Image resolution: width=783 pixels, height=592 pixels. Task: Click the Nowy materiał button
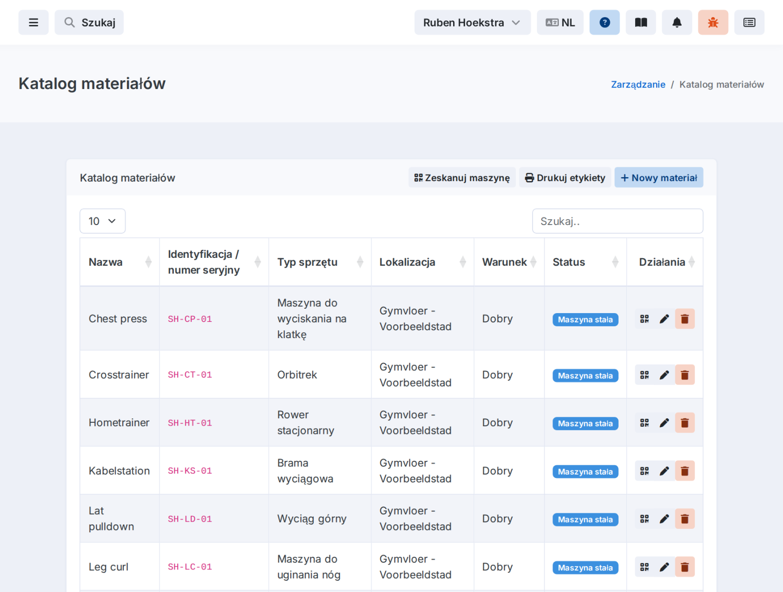[x=659, y=178]
